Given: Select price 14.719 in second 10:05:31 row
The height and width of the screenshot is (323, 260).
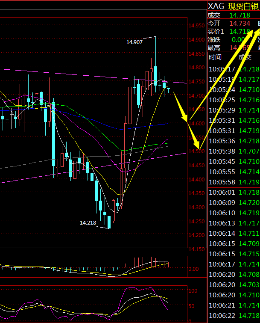Looking at the screenshot, I should (x=249, y=130).
